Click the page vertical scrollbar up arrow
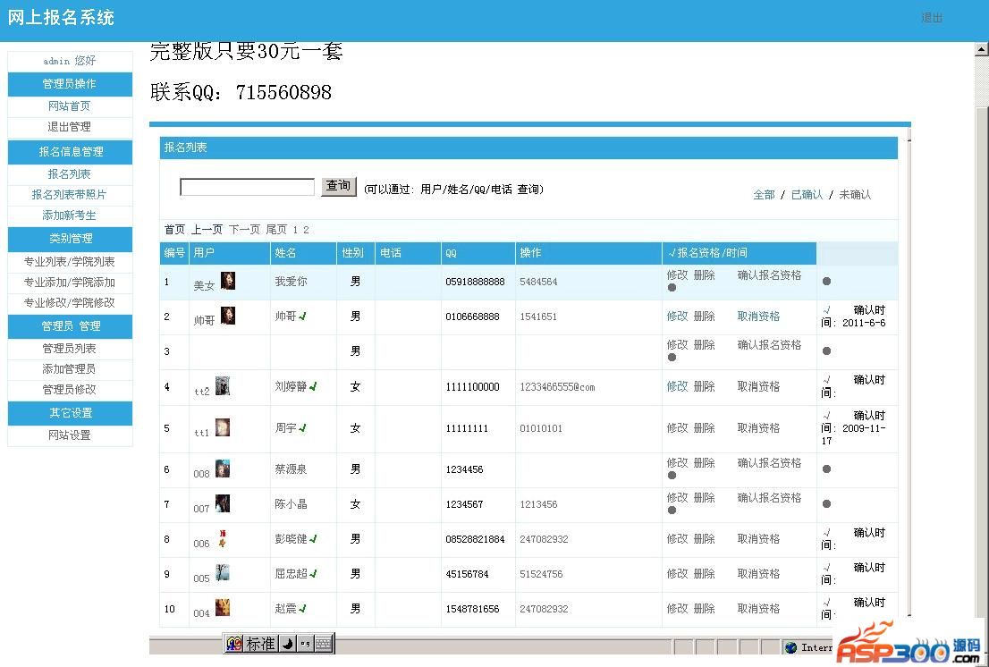The height and width of the screenshot is (667, 989). (x=982, y=50)
